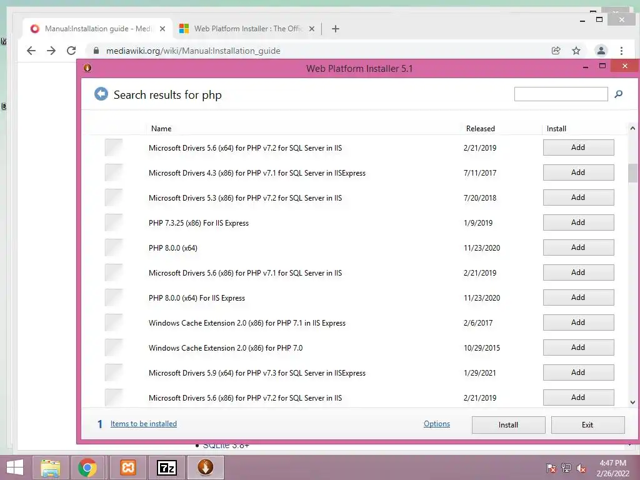Viewport: 640px width, 480px height.
Task: Click the Install button at the bottom
Action: (508, 425)
